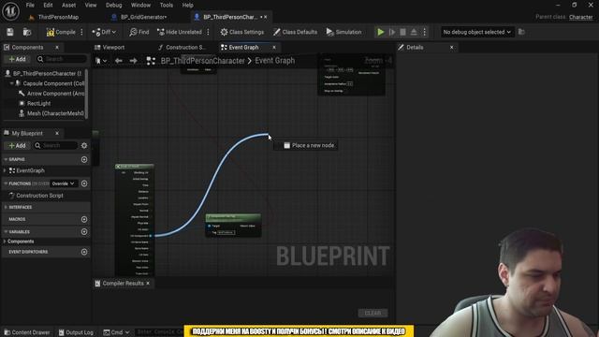Open play options three-dot menu

(x=424, y=32)
